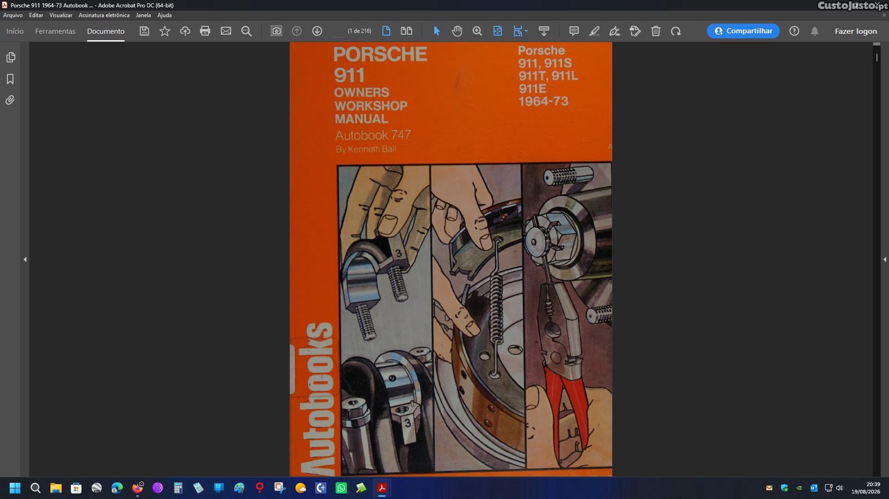
Task: Rotate the page clockwise
Action: click(676, 31)
